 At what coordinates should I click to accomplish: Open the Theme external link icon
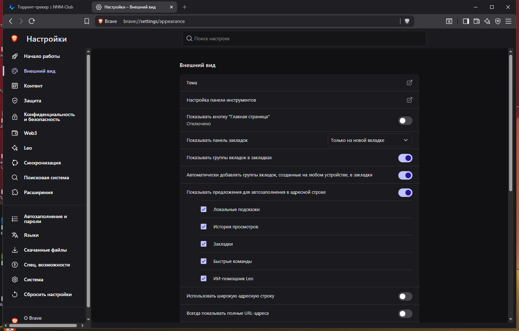(x=409, y=83)
